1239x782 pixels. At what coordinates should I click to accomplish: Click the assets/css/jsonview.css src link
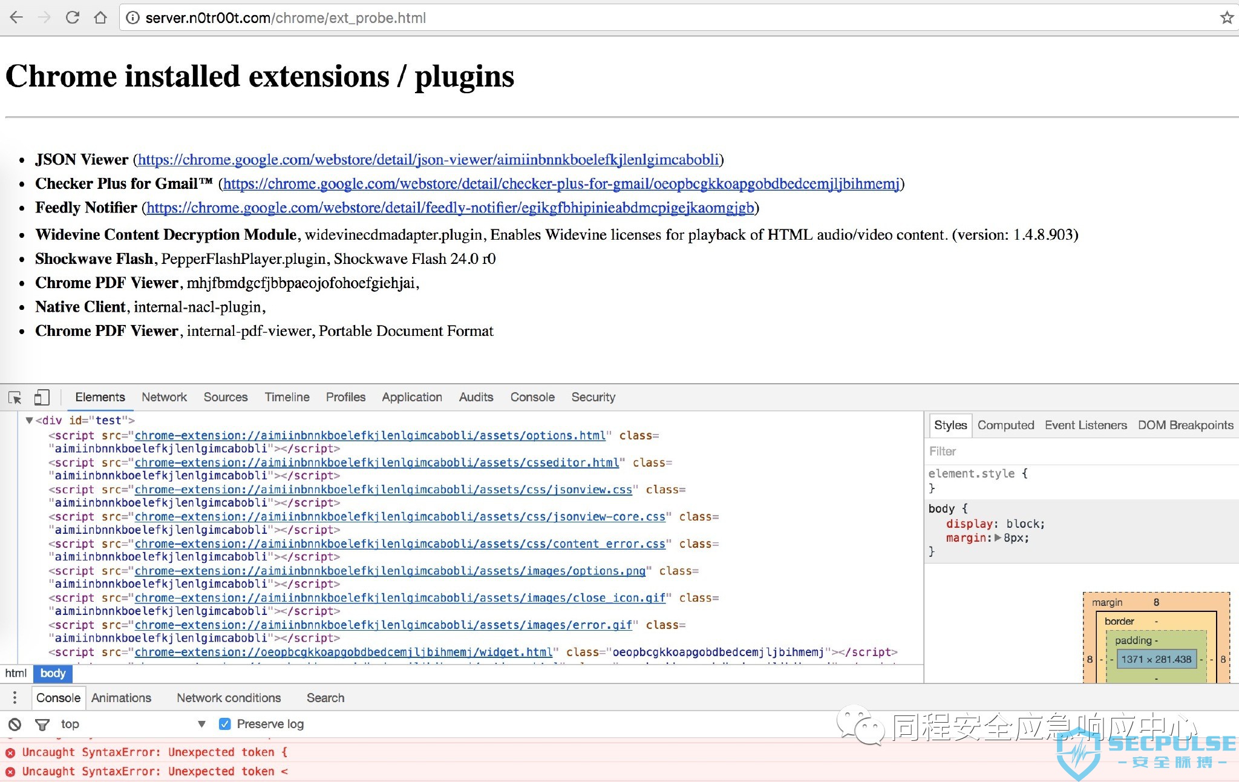pyautogui.click(x=383, y=490)
